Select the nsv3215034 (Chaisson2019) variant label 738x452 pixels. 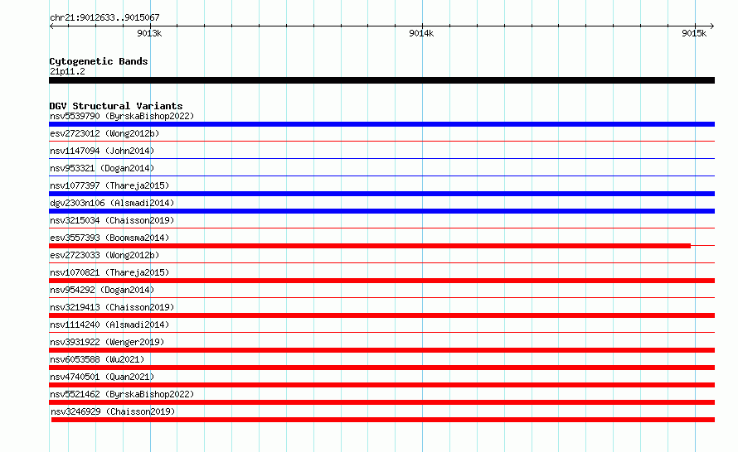coord(112,220)
